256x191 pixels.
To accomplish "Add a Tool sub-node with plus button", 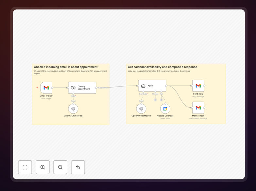I will click(x=161, y=100).
